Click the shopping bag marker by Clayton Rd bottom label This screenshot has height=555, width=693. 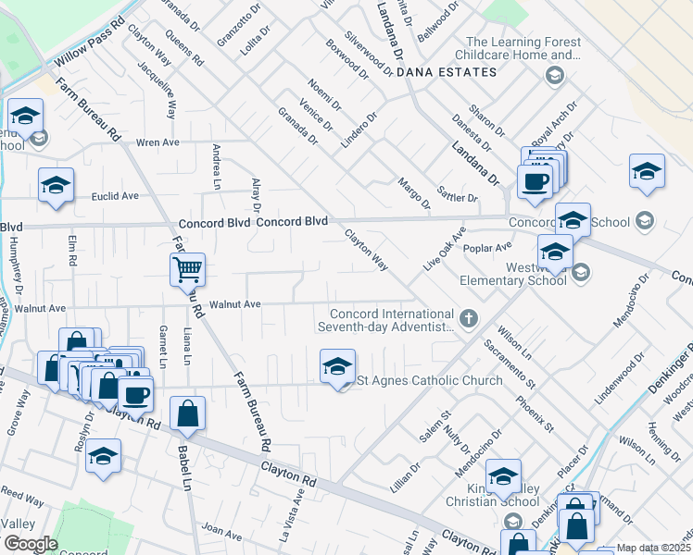519,543
